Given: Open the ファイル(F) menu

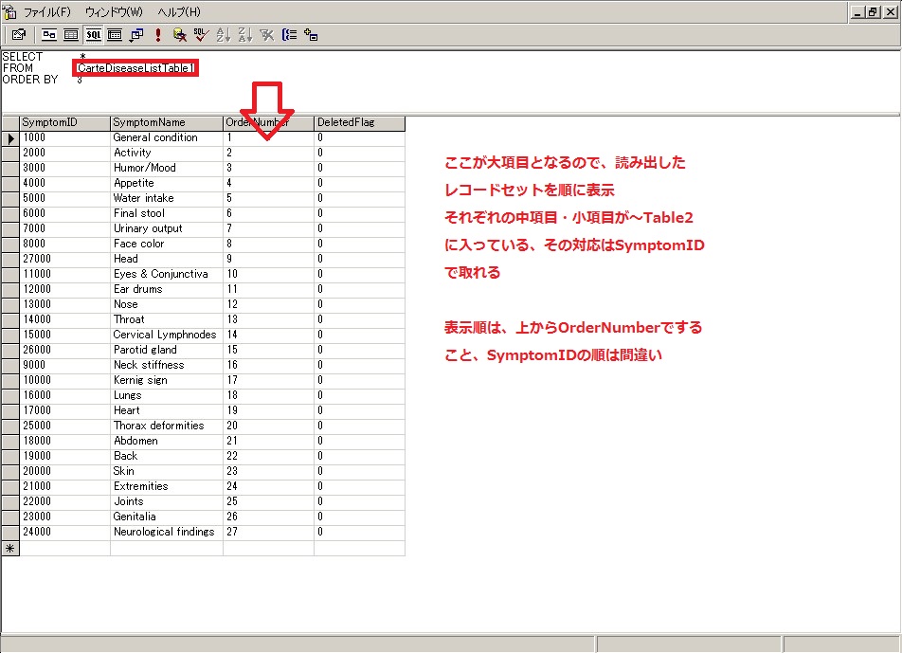Looking at the screenshot, I should pyautogui.click(x=46, y=12).
